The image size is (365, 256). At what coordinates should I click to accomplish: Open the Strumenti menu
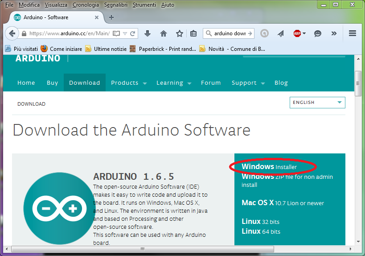(x=144, y=4)
